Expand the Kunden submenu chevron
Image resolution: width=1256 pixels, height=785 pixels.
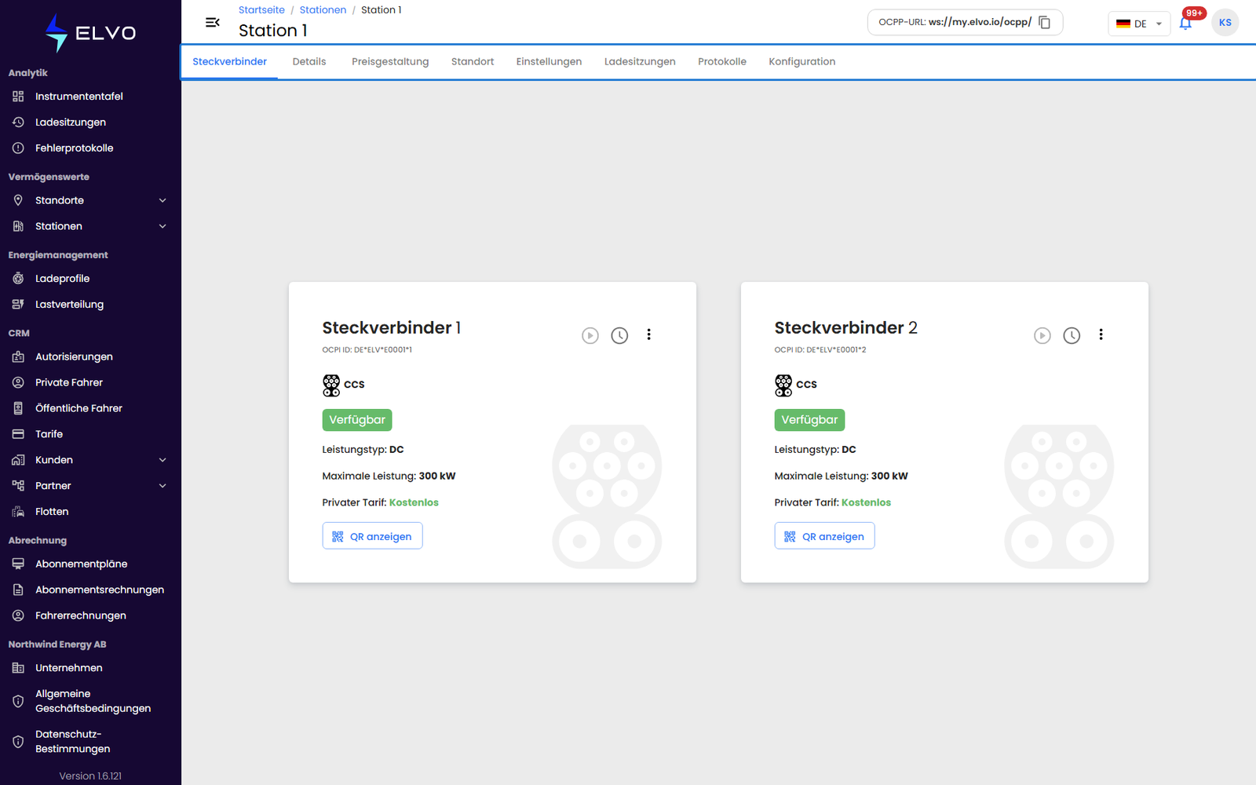(162, 460)
